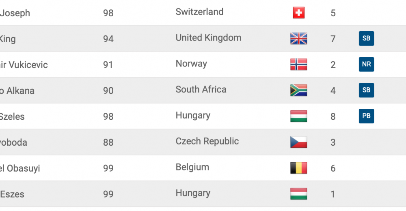The height and width of the screenshot is (211, 406).
Task: Click the Czech Republic country text
Action: tap(207, 141)
